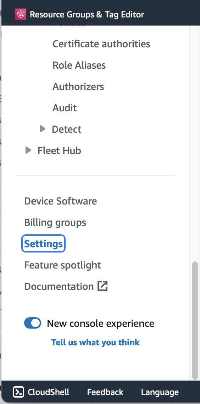
Task: Open the CloudShell terminal icon
Action: [x=18, y=392]
